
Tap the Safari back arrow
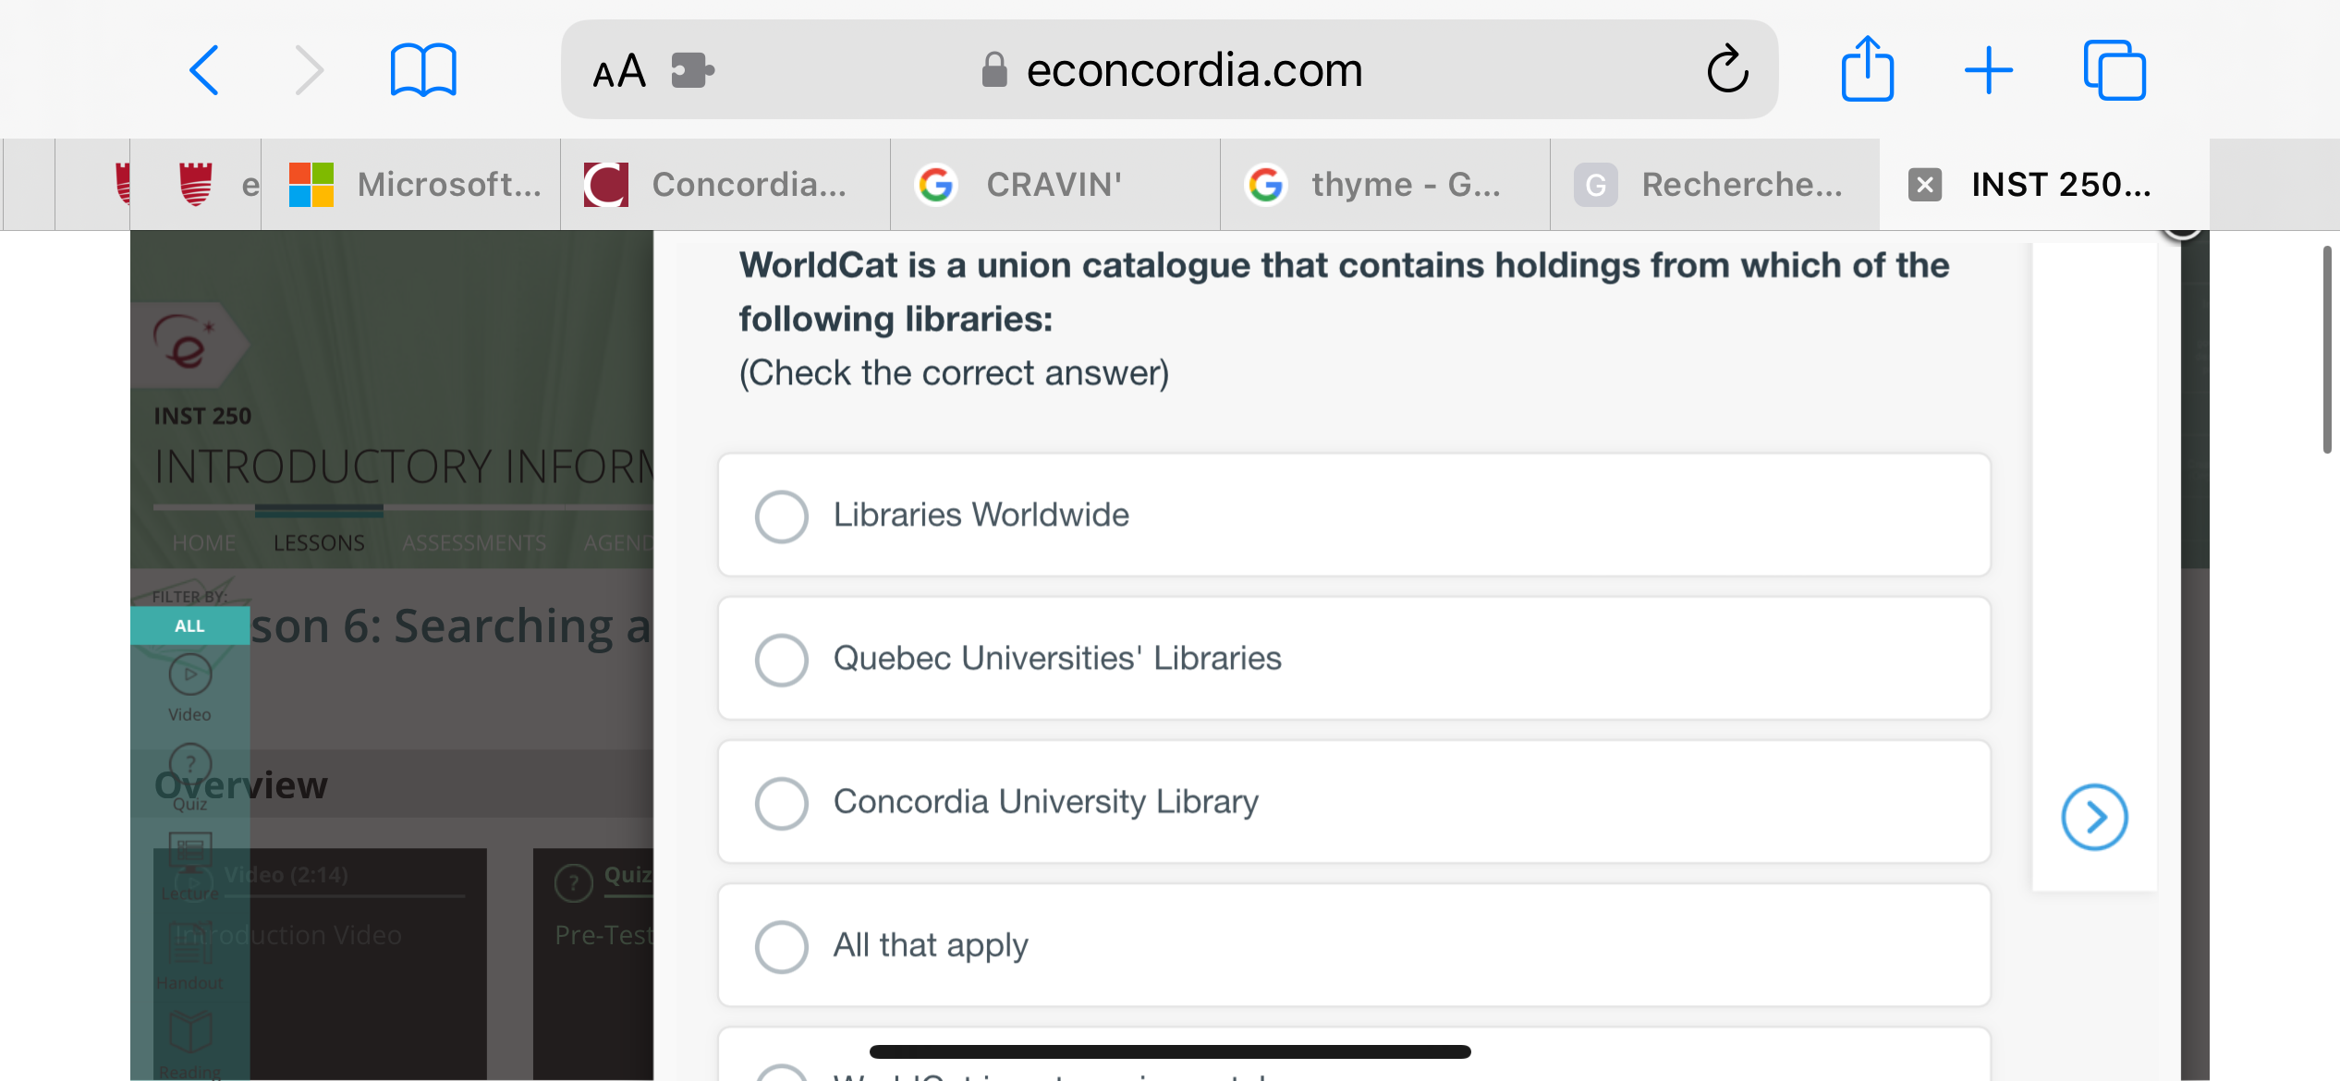tap(204, 70)
